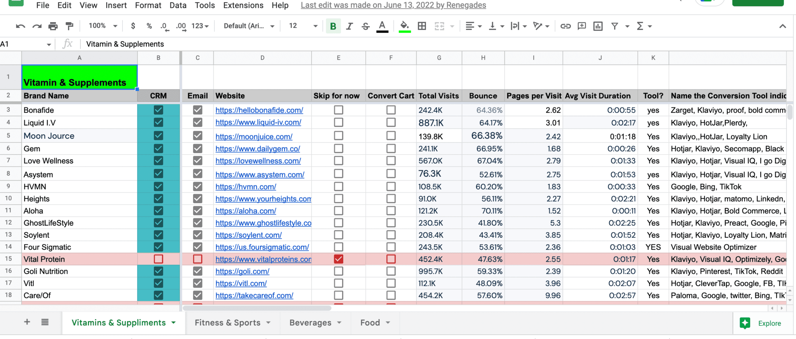Toggle the Email checkbox for Goli Nutrition
796x339 pixels.
[x=197, y=271]
